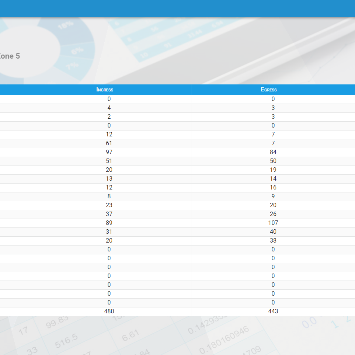Select the Egress cell showing 84
The image size is (355, 355).
[x=273, y=152]
